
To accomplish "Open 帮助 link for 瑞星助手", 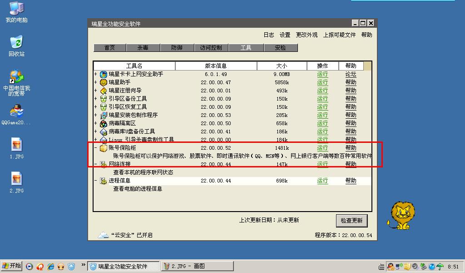I will click(351, 82).
